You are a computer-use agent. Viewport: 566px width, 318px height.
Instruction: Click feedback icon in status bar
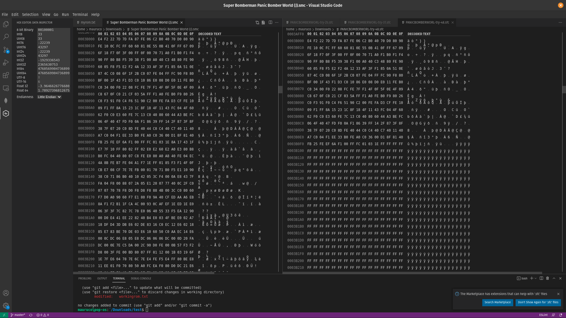553,315
